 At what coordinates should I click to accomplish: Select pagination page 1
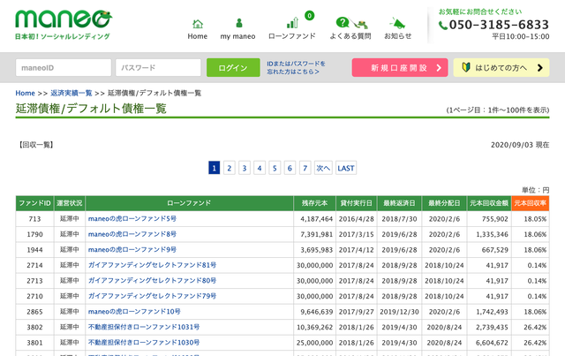[214, 168]
